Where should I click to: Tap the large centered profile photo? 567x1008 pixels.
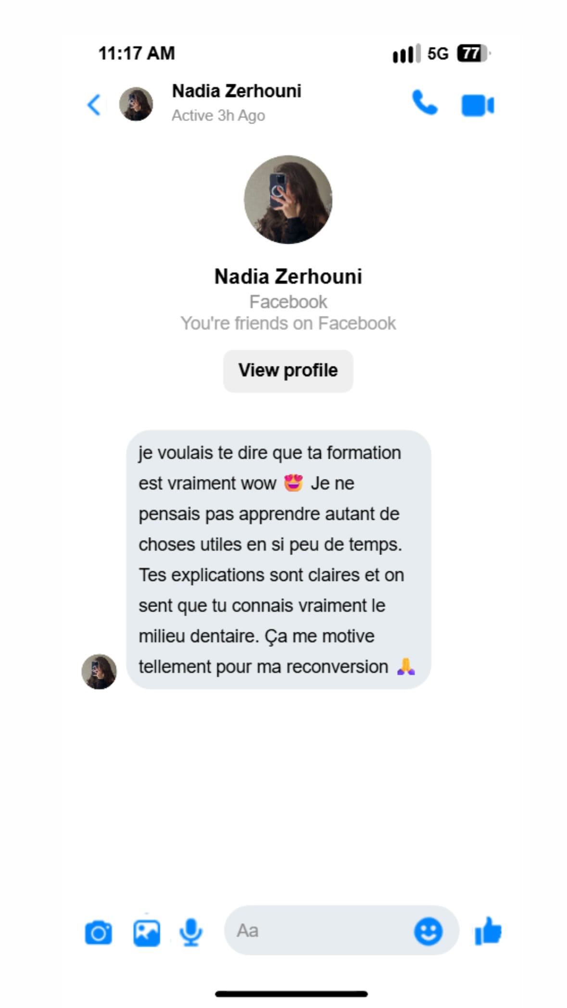[x=288, y=200]
